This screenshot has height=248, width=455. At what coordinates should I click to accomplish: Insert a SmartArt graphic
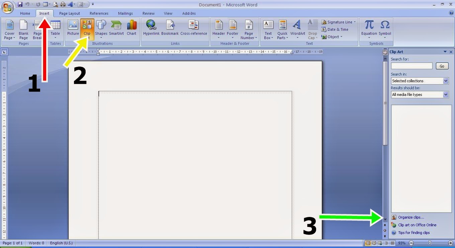click(x=116, y=28)
